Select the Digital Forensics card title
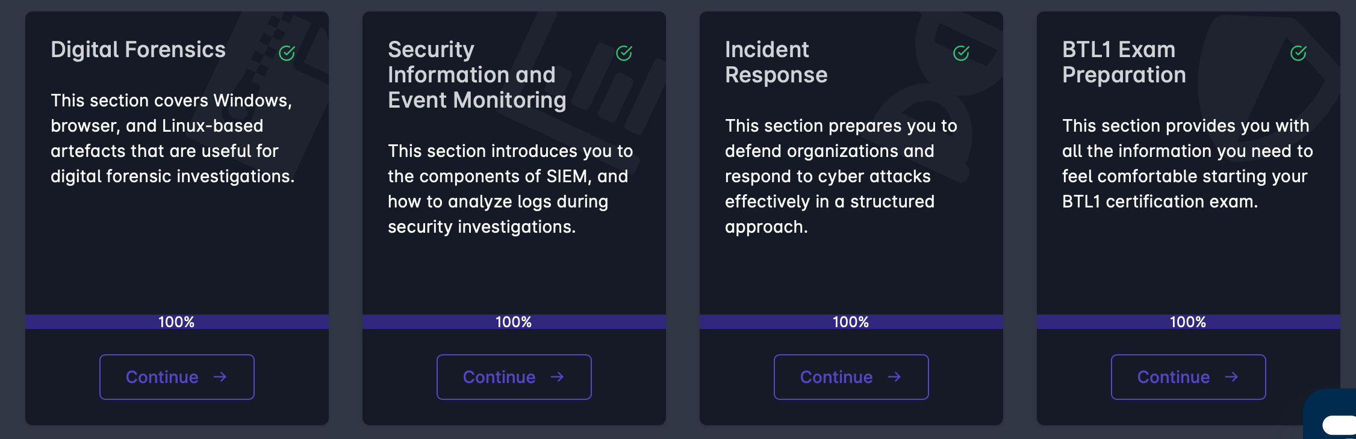1356x439 pixels. pos(138,49)
